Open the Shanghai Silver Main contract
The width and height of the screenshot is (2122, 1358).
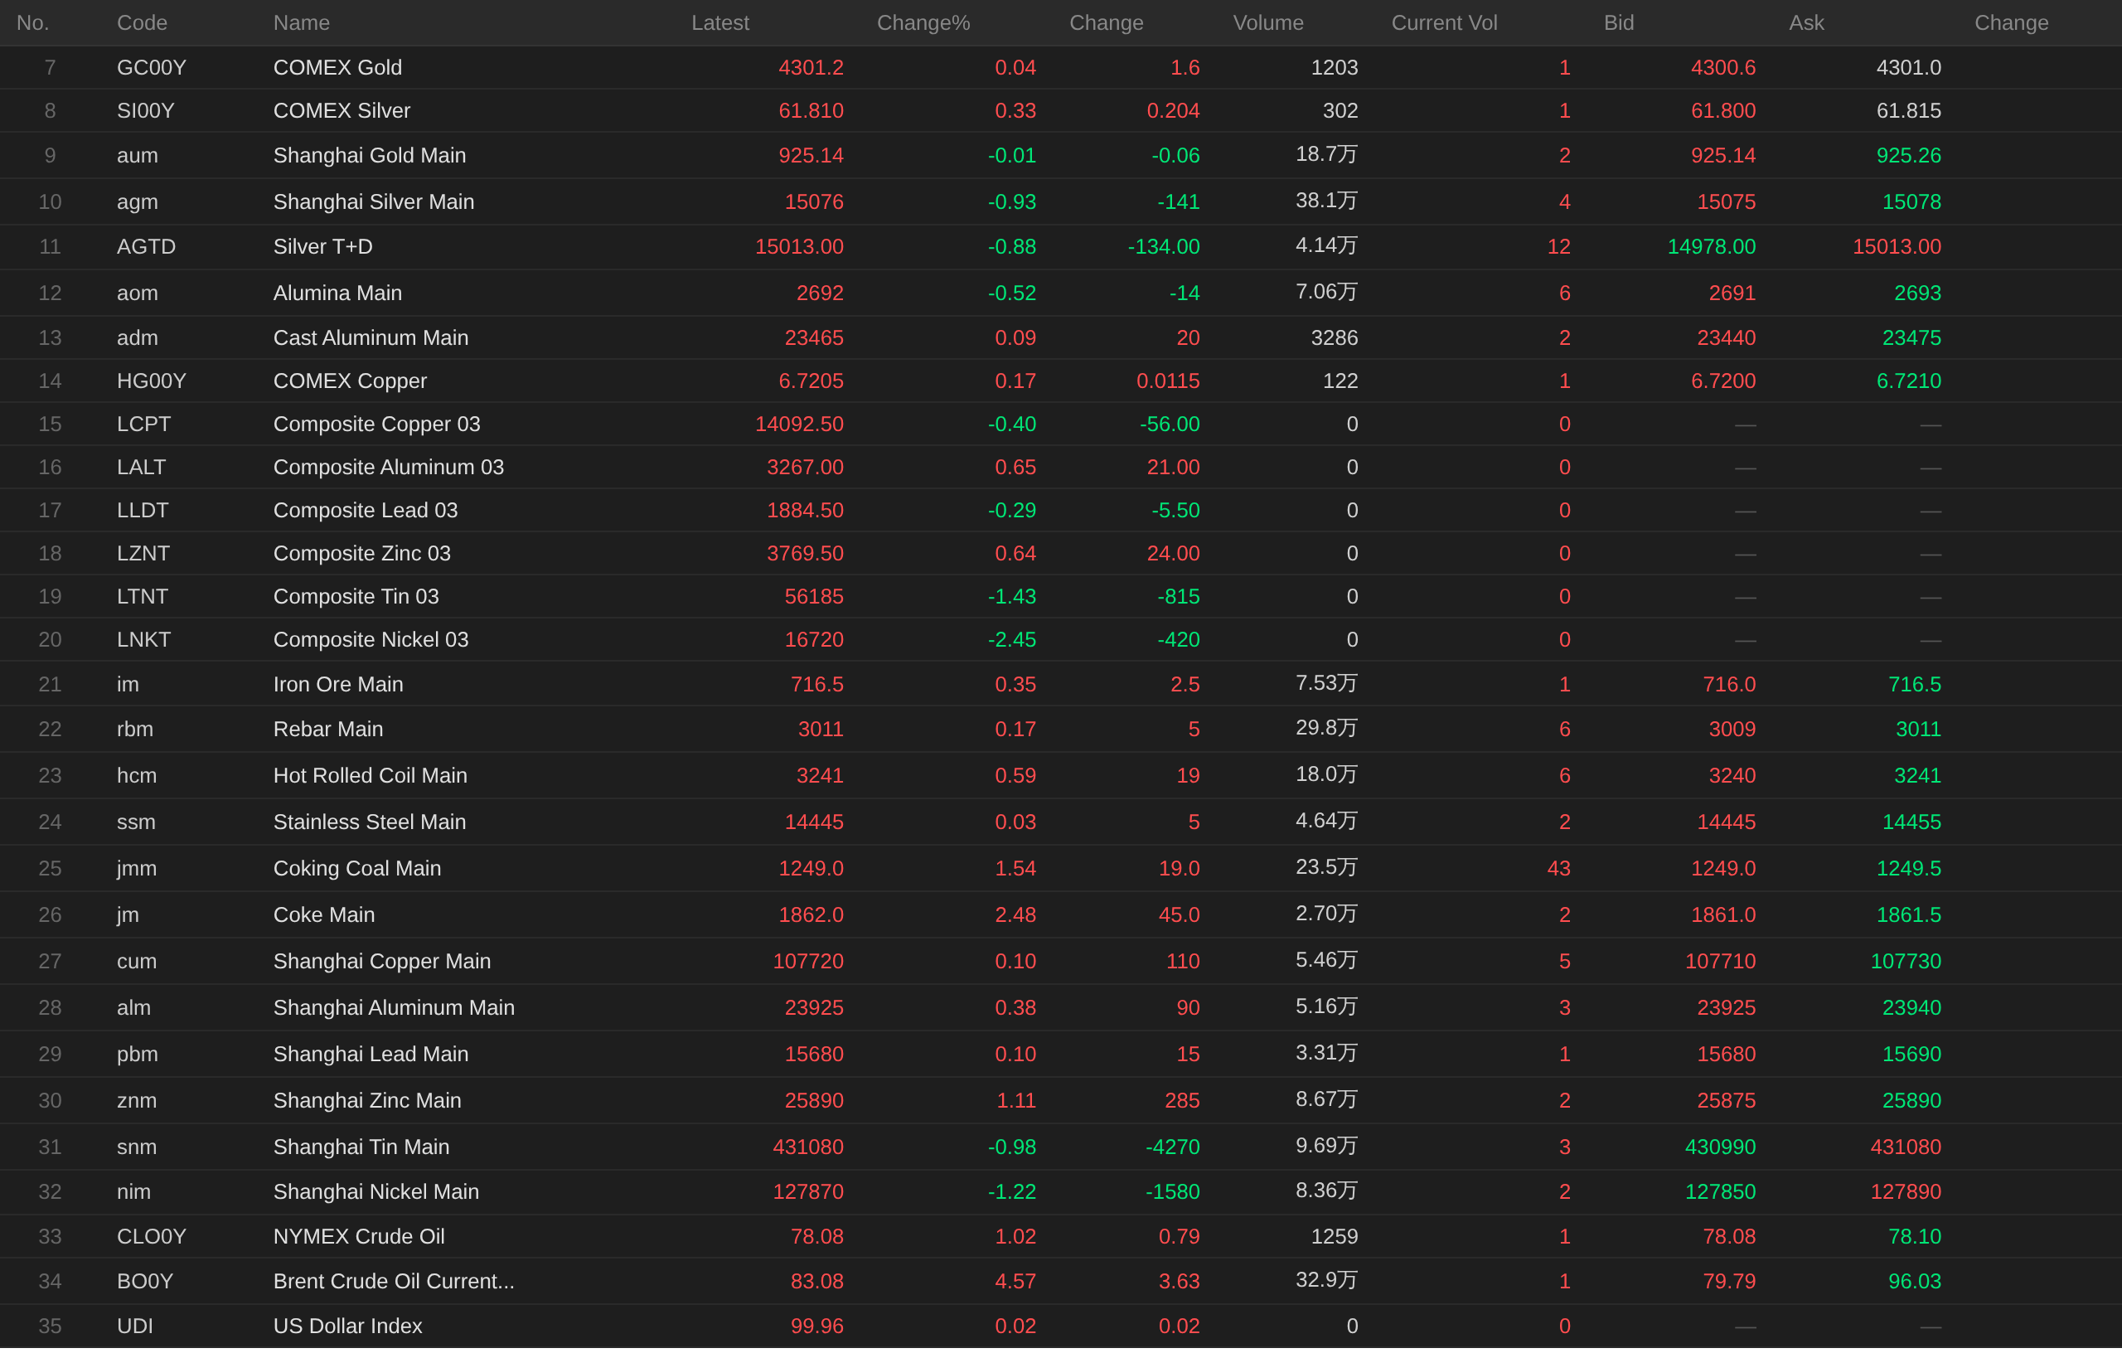click(374, 203)
